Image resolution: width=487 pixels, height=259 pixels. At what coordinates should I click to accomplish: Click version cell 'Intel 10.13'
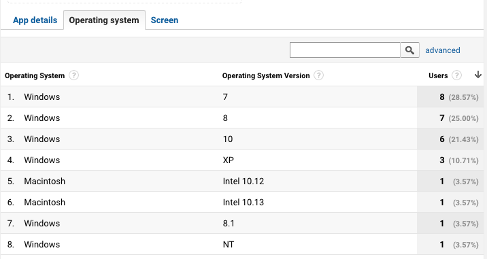click(x=244, y=203)
